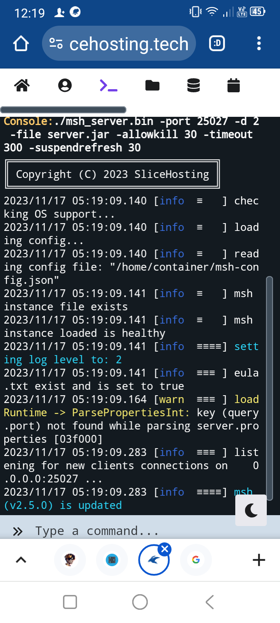Viewport: 280px width, 623px height.
Task: Open the browser tab switcher button
Action: click(x=217, y=44)
